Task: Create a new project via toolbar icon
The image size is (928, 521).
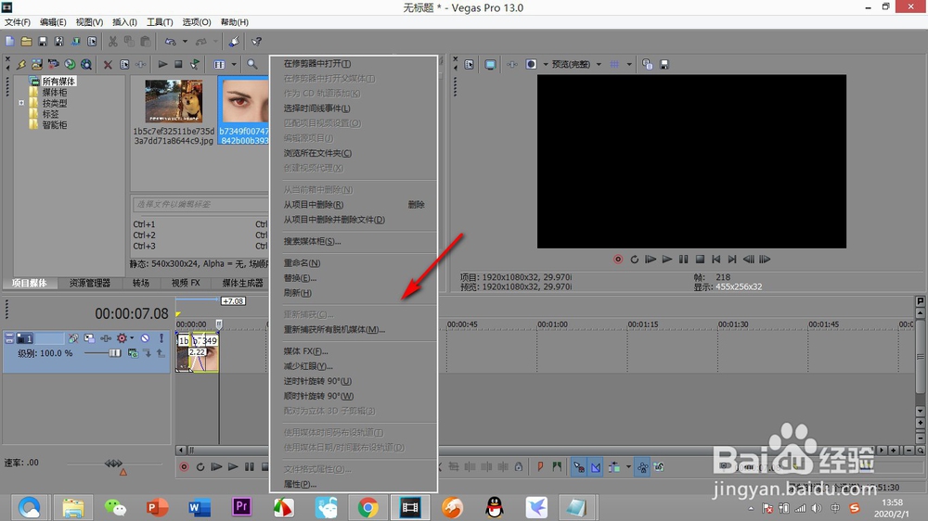Action: click(10, 42)
